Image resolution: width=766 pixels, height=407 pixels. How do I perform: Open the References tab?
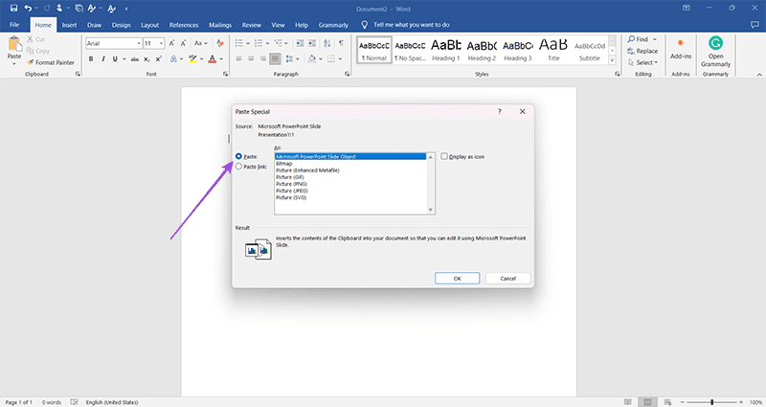[x=184, y=25]
